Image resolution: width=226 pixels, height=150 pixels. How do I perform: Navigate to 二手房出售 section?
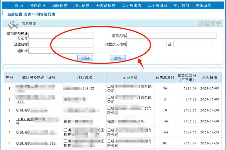click(x=132, y=5)
